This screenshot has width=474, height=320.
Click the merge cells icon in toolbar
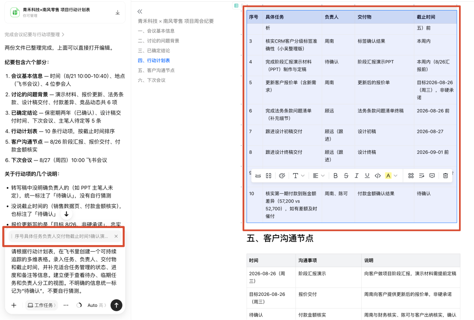click(x=269, y=176)
